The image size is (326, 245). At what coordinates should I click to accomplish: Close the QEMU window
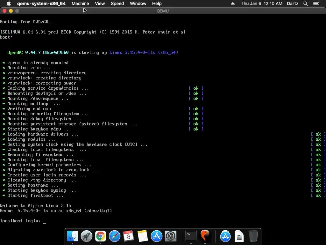pos(4,11)
